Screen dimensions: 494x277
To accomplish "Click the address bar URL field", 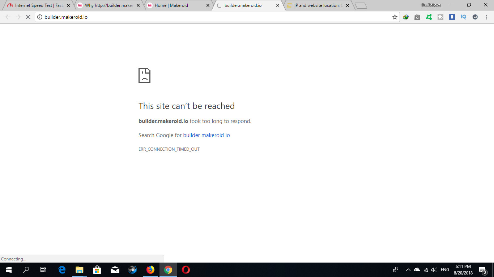I will pyautogui.click(x=217, y=17).
